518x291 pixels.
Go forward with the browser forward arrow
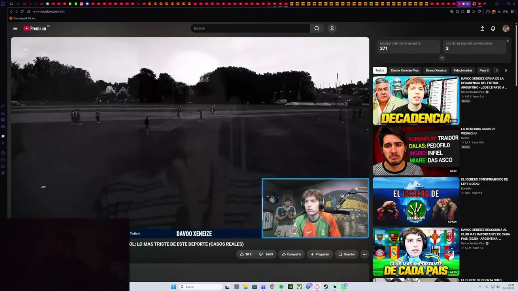pos(16,12)
